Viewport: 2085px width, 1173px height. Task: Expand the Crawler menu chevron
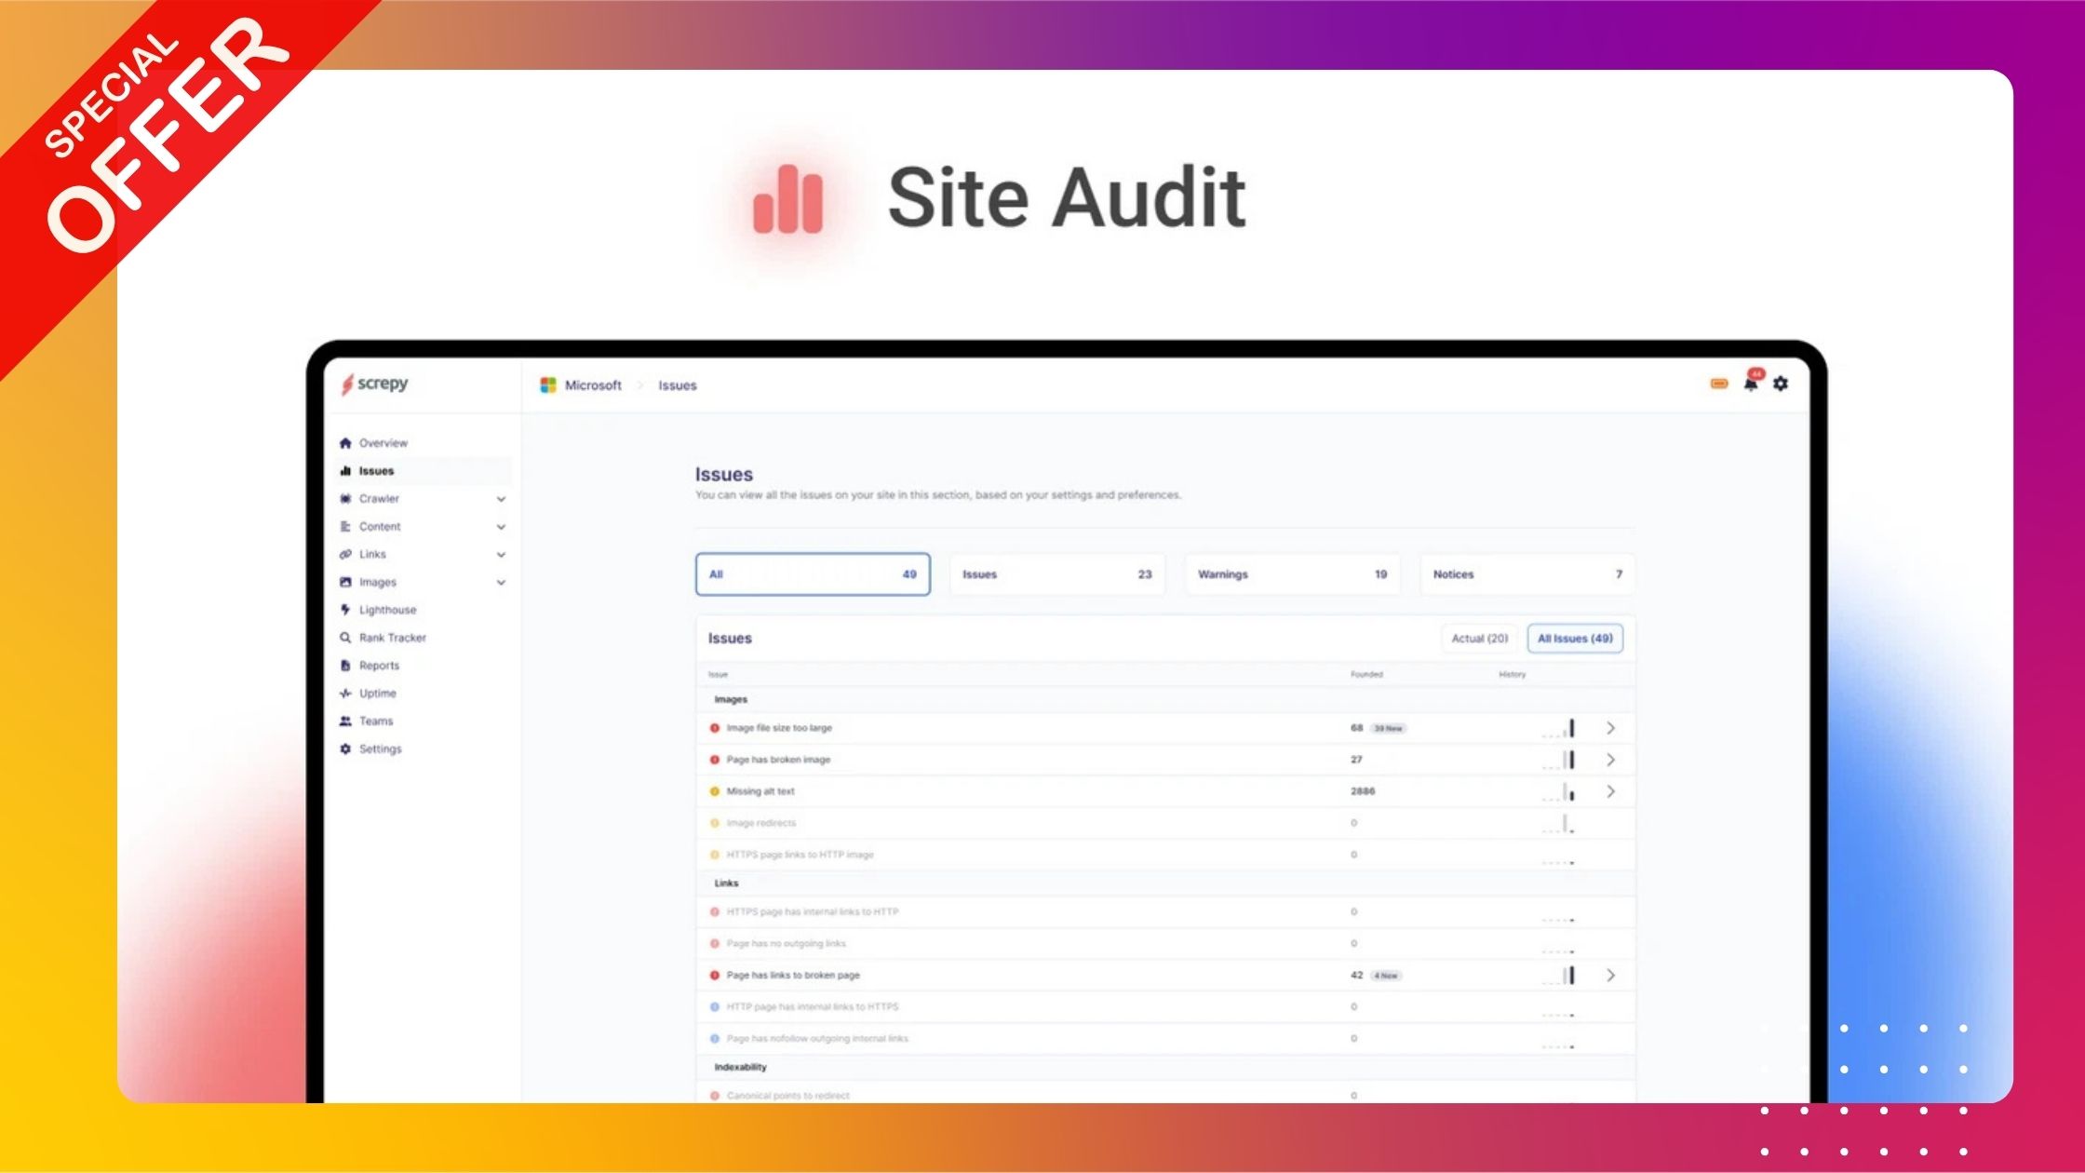pos(501,499)
